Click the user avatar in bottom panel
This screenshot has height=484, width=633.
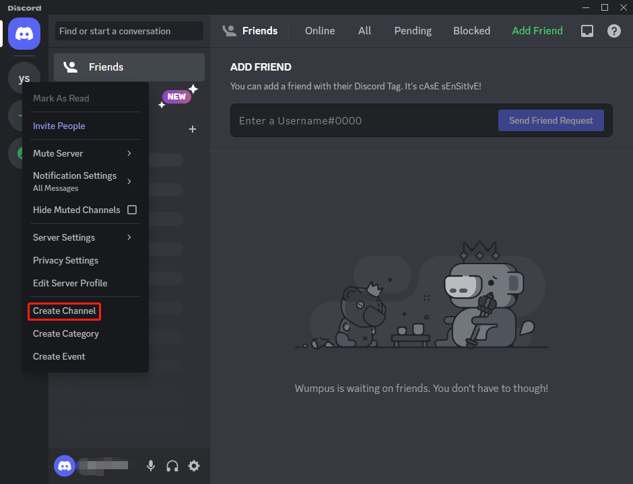tap(65, 466)
